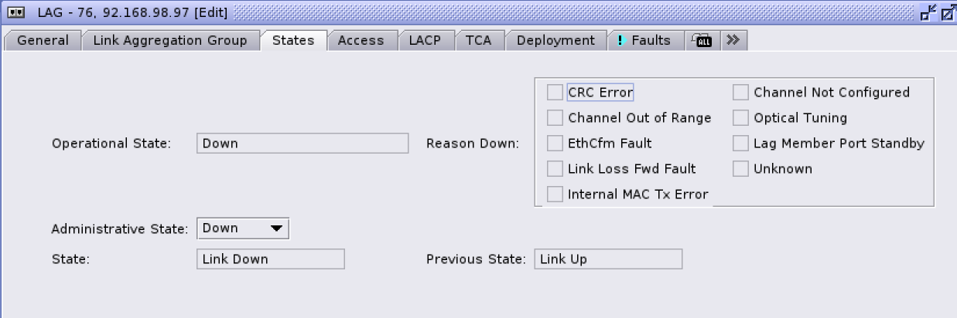
Task: Toggle the CRC Error checkbox
Action: [555, 93]
